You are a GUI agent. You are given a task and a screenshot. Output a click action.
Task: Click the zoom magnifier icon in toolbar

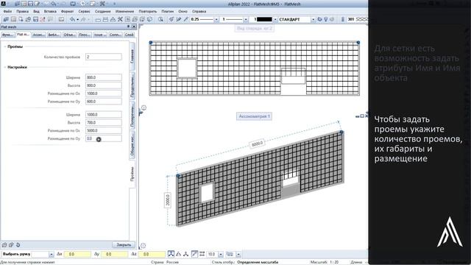click(x=160, y=19)
